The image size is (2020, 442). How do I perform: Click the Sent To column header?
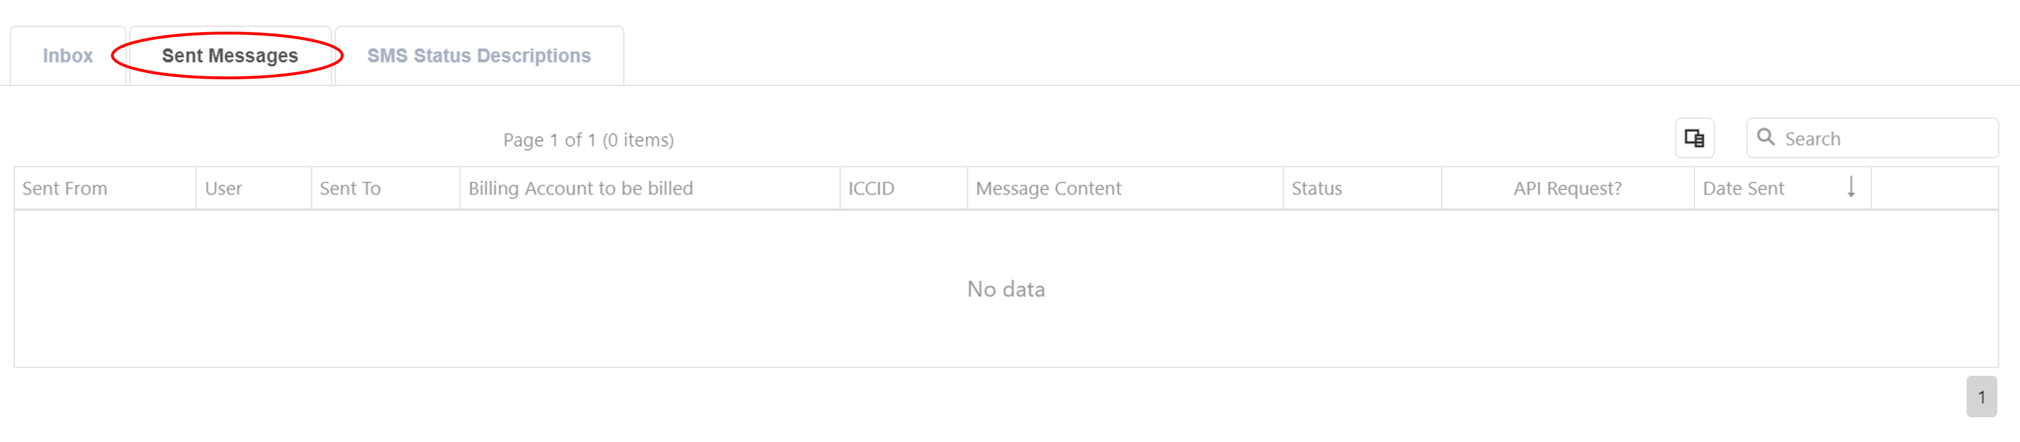[352, 188]
